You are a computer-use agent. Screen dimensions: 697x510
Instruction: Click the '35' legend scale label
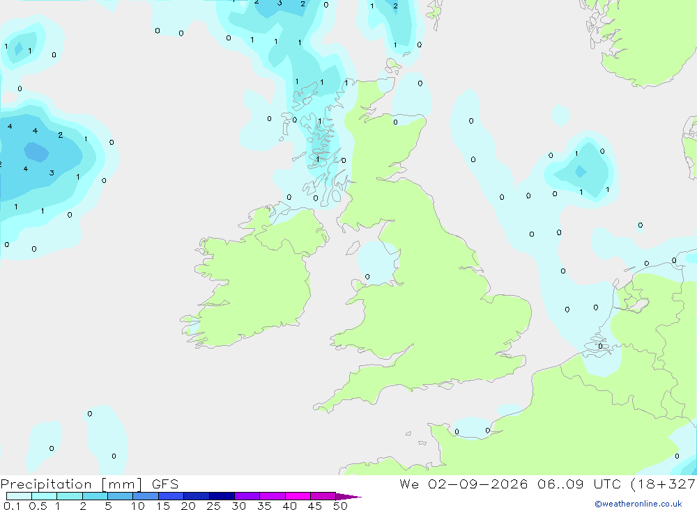264,506
